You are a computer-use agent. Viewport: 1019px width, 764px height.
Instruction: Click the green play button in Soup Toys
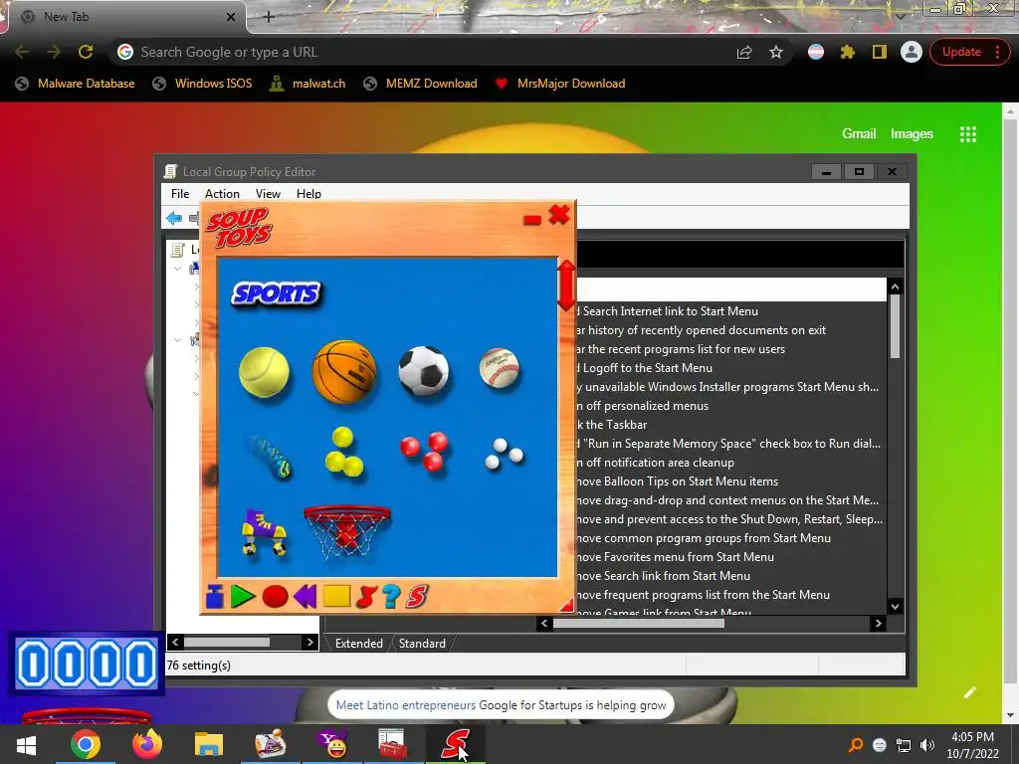tap(243, 597)
